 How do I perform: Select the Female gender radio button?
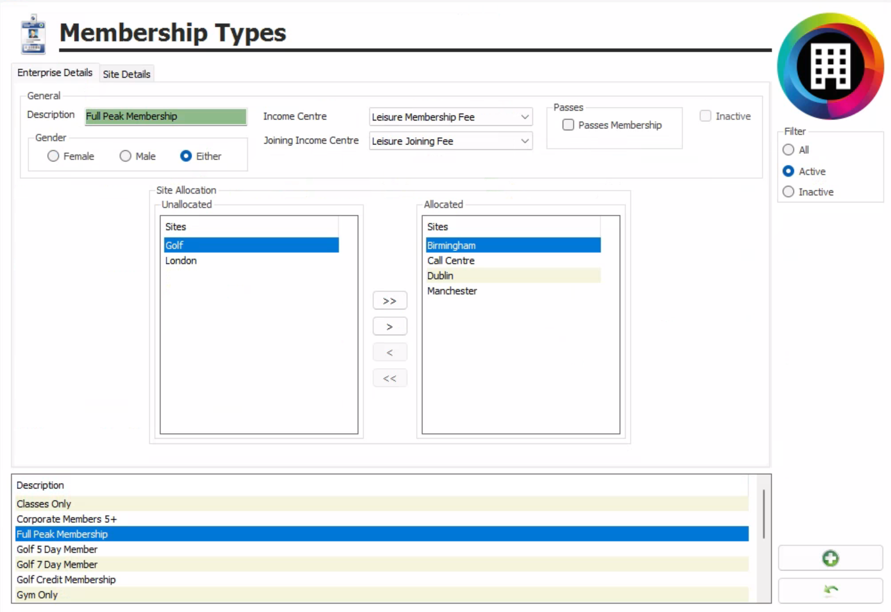tap(53, 156)
